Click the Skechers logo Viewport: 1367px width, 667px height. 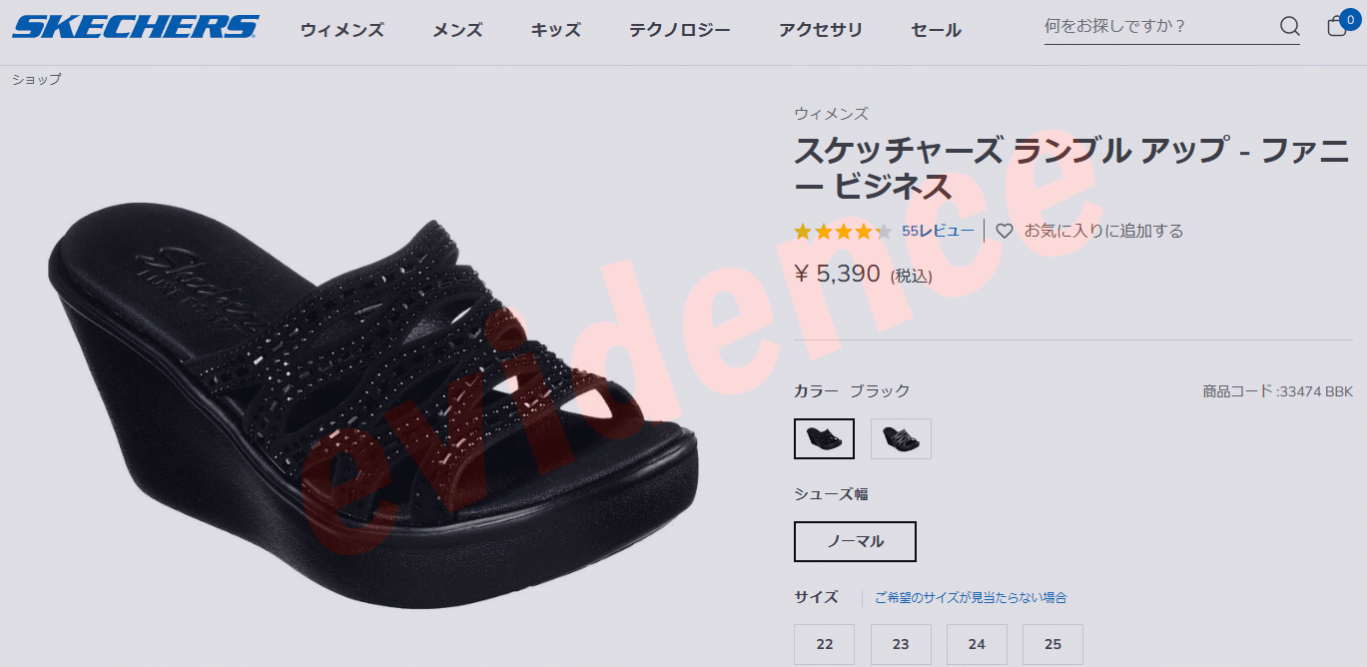(x=136, y=27)
